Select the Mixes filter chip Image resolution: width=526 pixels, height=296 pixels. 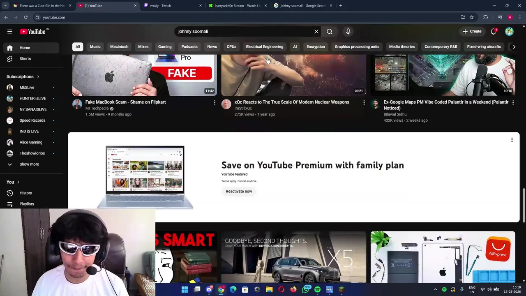pyautogui.click(x=143, y=46)
